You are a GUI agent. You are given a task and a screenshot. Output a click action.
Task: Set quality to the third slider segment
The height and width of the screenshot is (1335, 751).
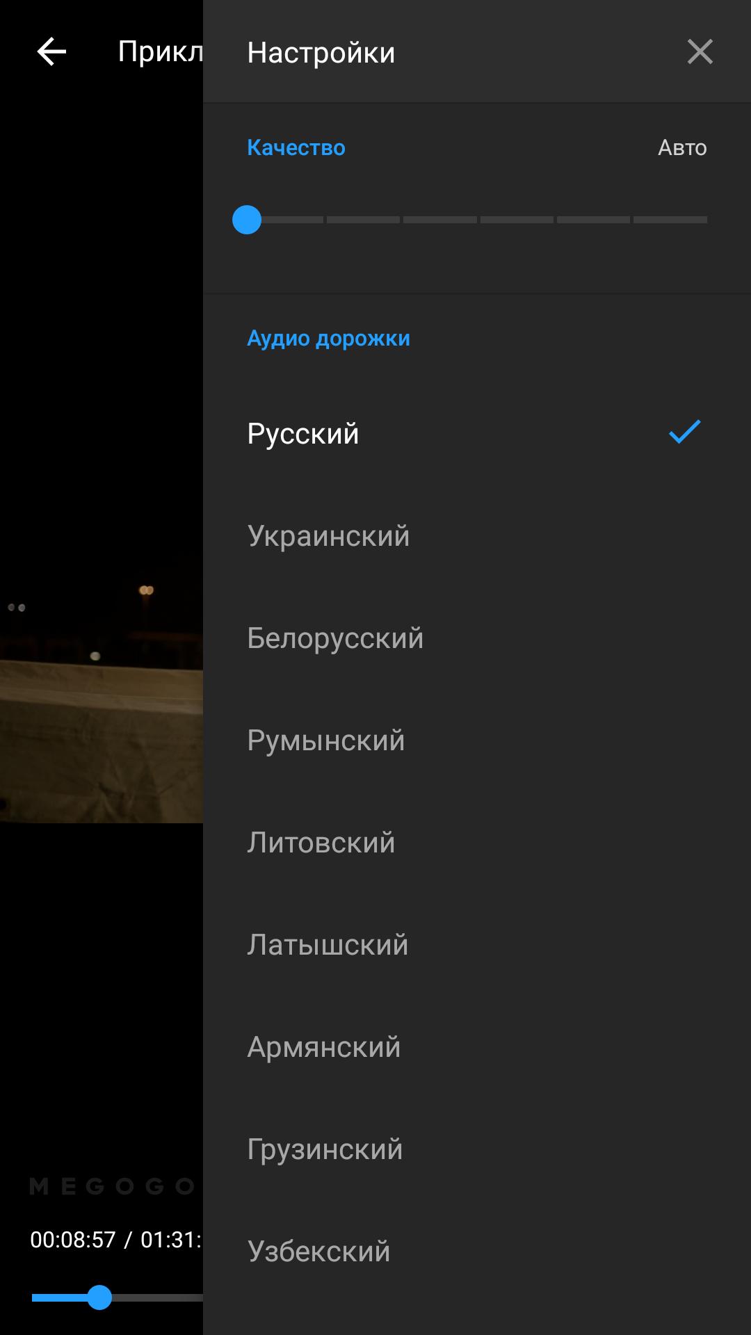coord(440,220)
